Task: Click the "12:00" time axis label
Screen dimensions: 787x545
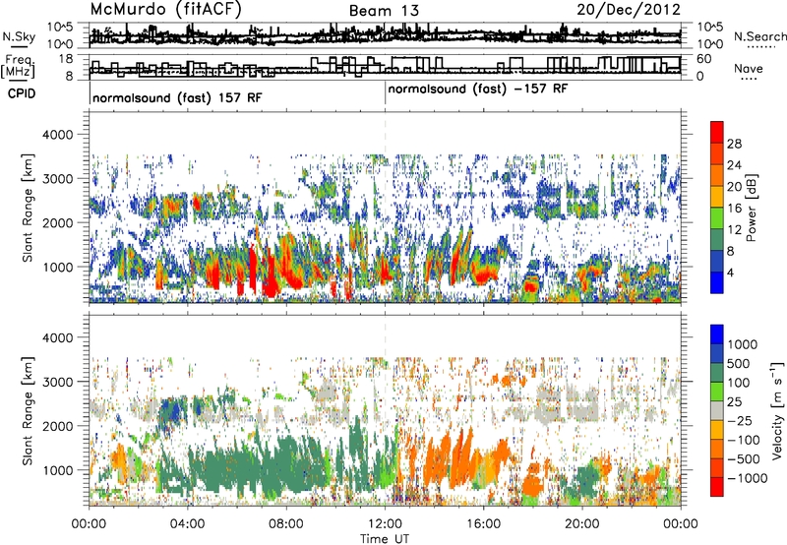Action: point(385,524)
